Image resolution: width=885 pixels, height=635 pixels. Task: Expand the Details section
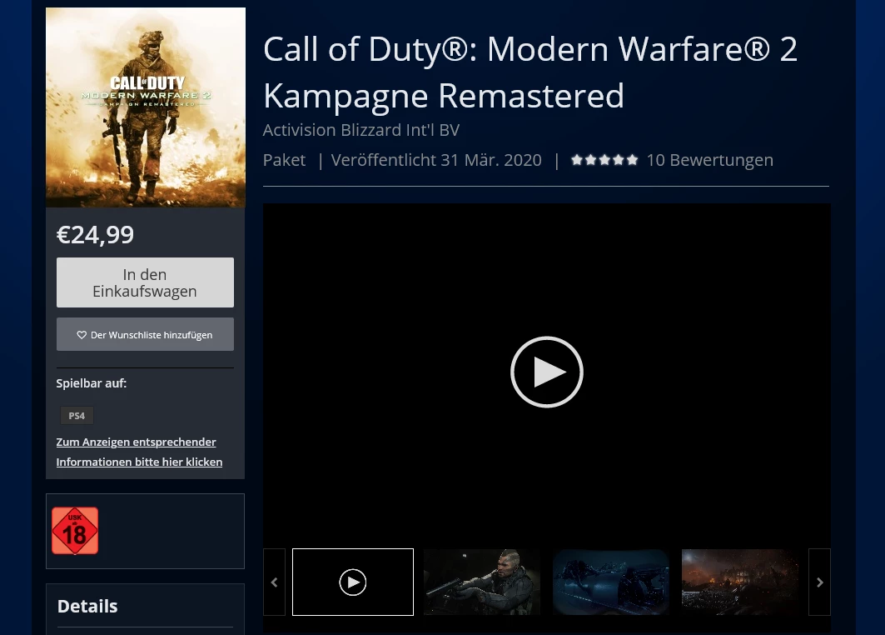[87, 606]
